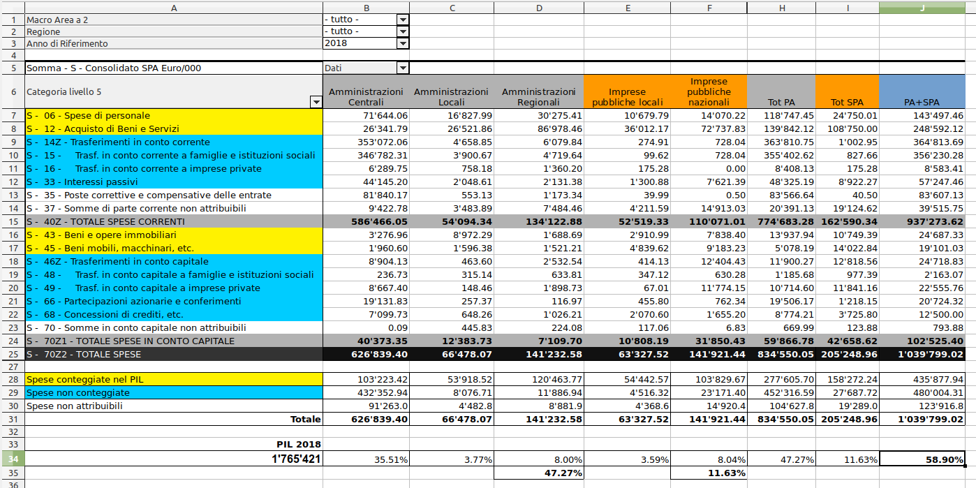The image size is (976, 488).
Task: Open the Anno di Riferimento 2018 dropdown arrow
Action: tap(402, 43)
